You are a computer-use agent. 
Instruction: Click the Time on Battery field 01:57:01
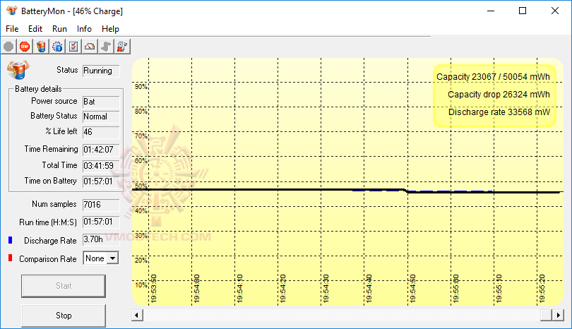pos(101,181)
